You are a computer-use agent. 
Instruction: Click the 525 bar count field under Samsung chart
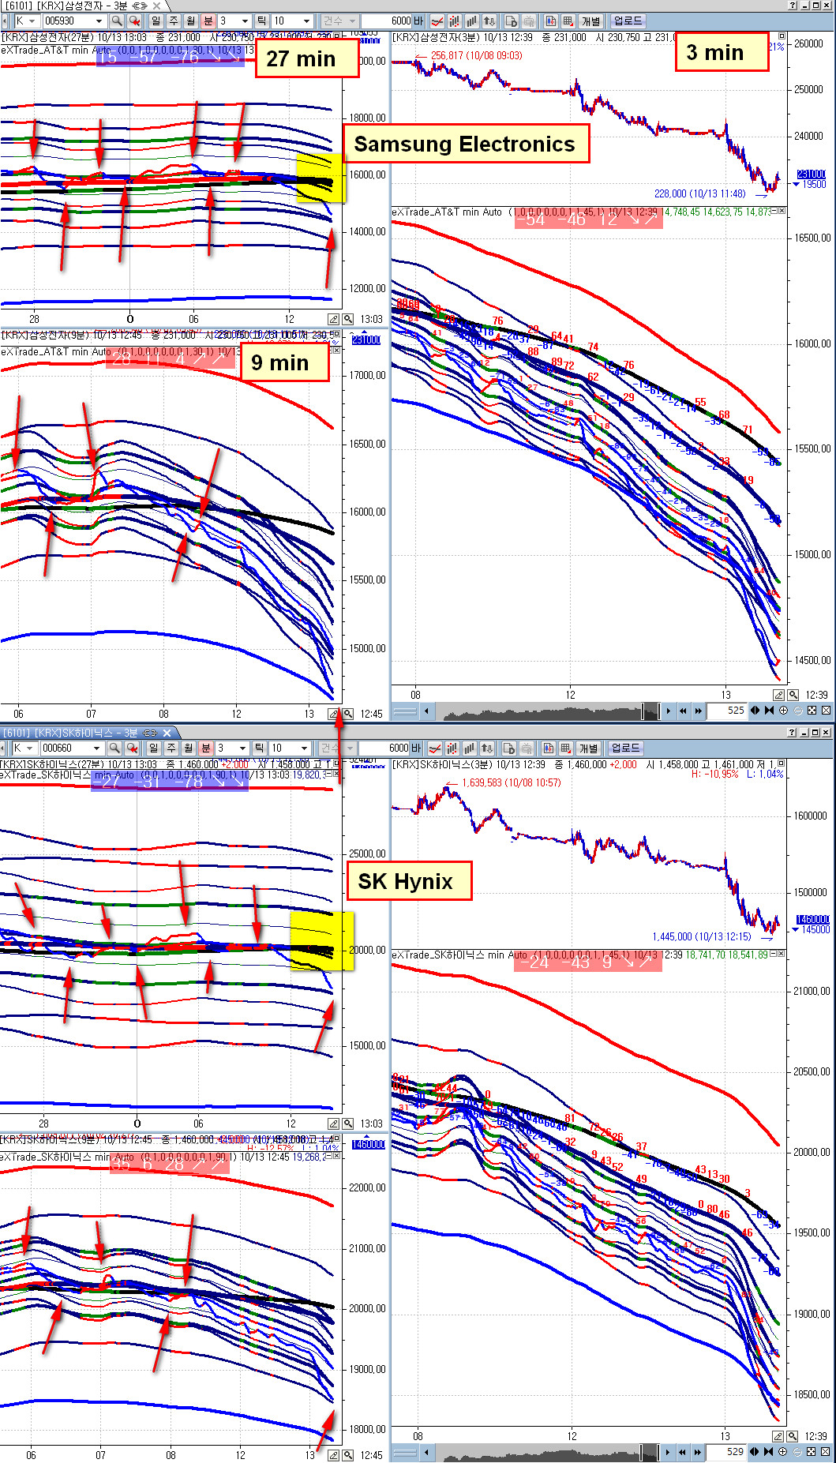click(x=727, y=711)
